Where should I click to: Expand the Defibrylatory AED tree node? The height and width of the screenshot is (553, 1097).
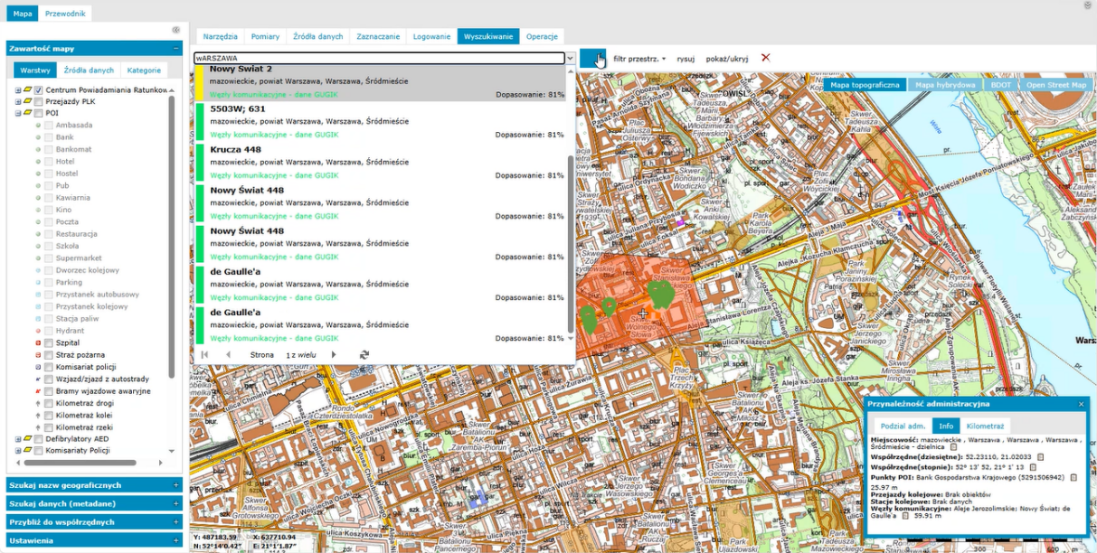pyautogui.click(x=17, y=439)
